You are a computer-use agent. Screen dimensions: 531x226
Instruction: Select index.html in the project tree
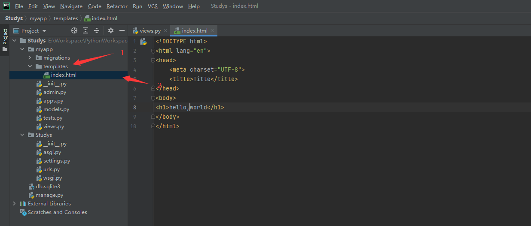pos(64,75)
